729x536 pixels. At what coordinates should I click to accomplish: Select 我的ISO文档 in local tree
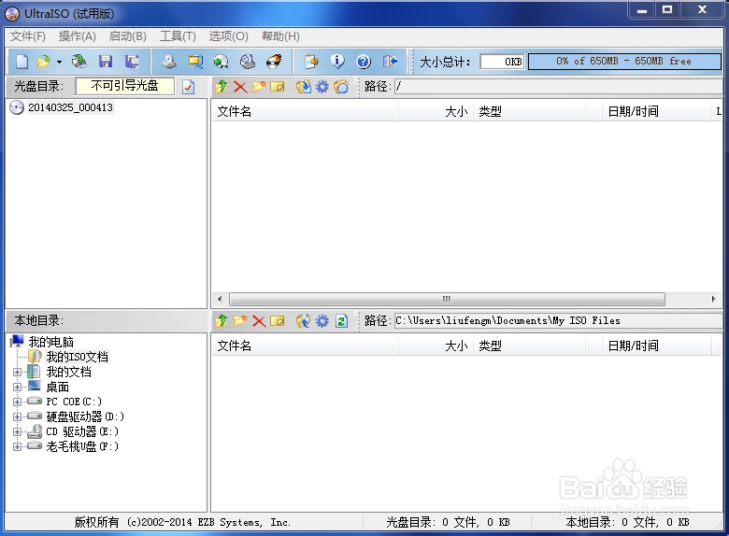[78, 357]
